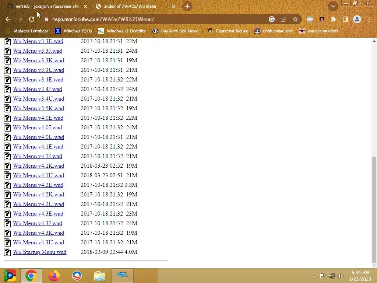
Task: Go forward to the next page
Action: (x=20, y=19)
